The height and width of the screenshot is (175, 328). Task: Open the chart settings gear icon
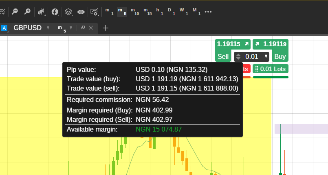click(95, 12)
